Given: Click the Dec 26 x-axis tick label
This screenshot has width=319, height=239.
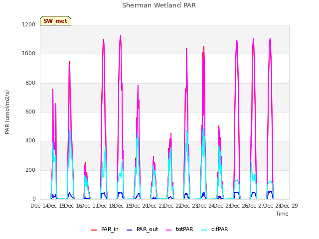Looking at the screenshot, I should (x=239, y=206).
